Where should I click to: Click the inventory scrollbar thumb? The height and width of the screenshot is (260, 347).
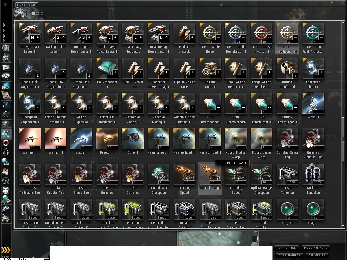pyautogui.click(x=343, y=139)
